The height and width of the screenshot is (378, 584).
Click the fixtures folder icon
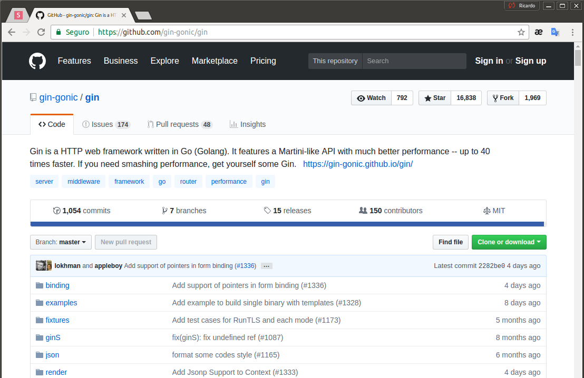[x=40, y=320]
